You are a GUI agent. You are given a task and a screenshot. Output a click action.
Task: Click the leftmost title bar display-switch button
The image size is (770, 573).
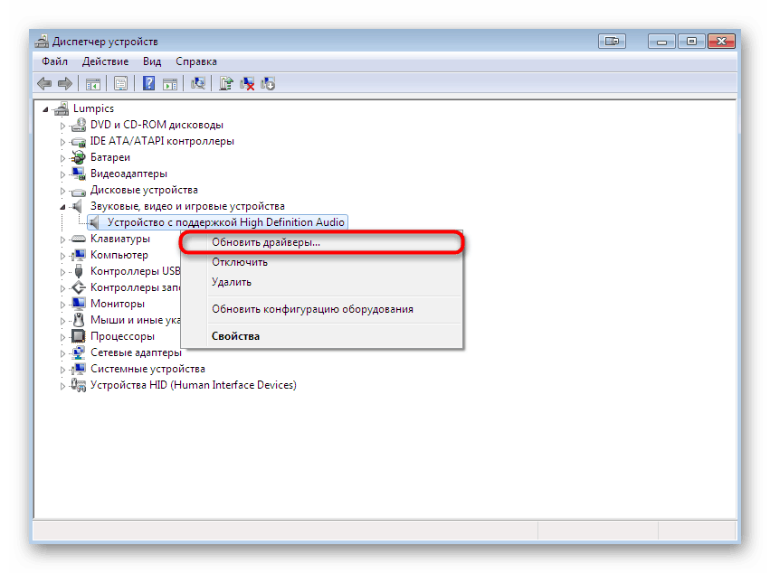point(612,42)
